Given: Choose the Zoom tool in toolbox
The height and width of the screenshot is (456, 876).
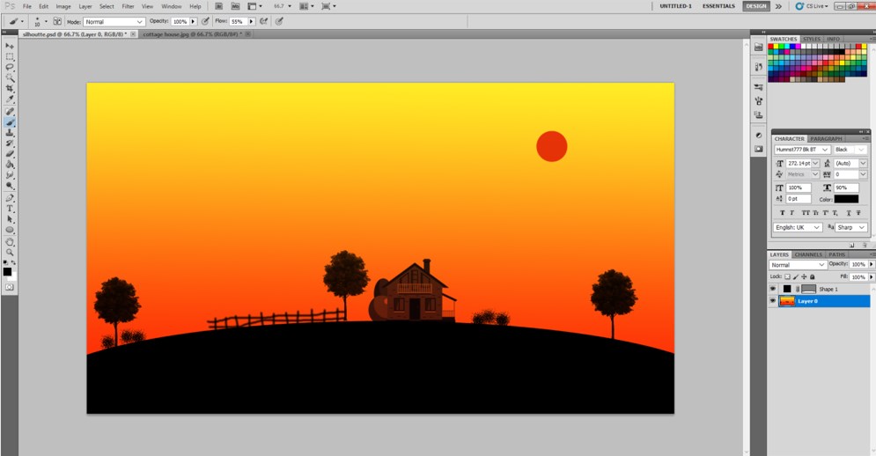Looking at the screenshot, I should (x=10, y=252).
